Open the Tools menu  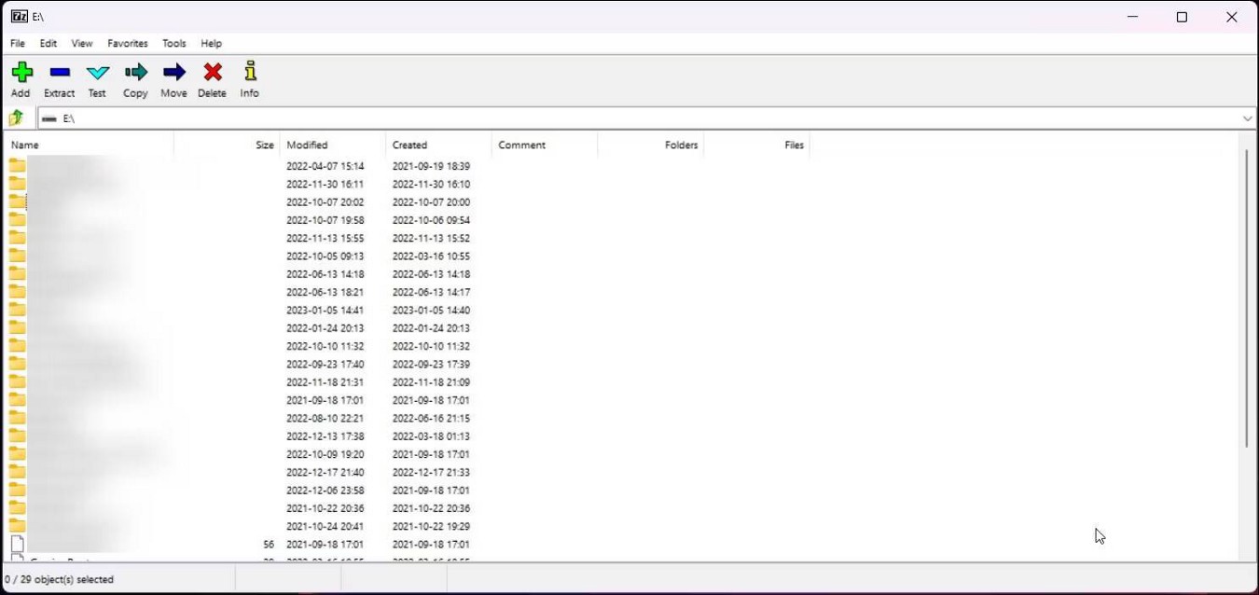coord(173,43)
